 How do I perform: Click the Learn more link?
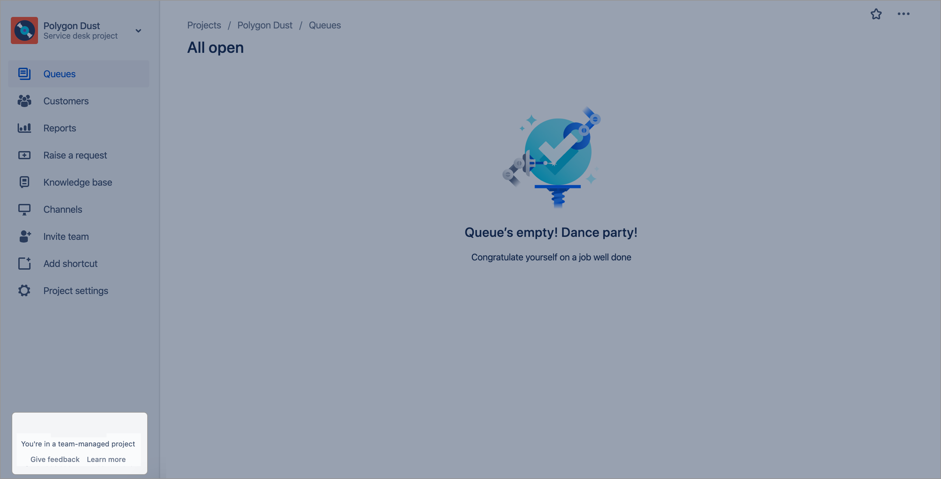point(106,459)
